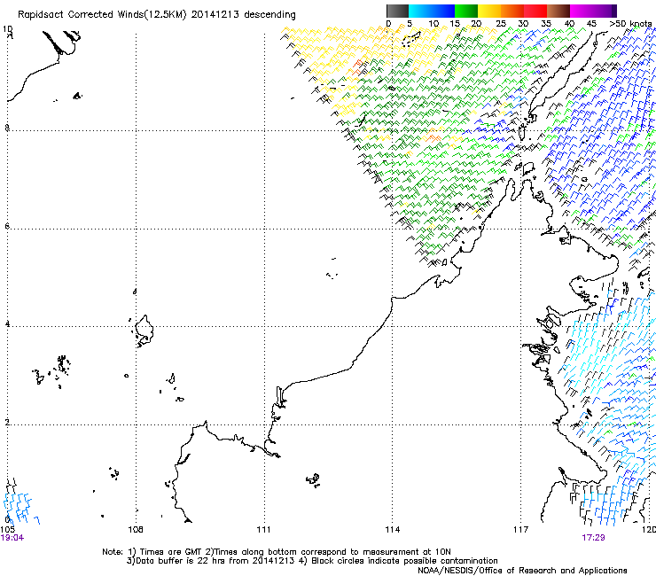
Task: Click the longitude label '117'
Action: [521, 530]
